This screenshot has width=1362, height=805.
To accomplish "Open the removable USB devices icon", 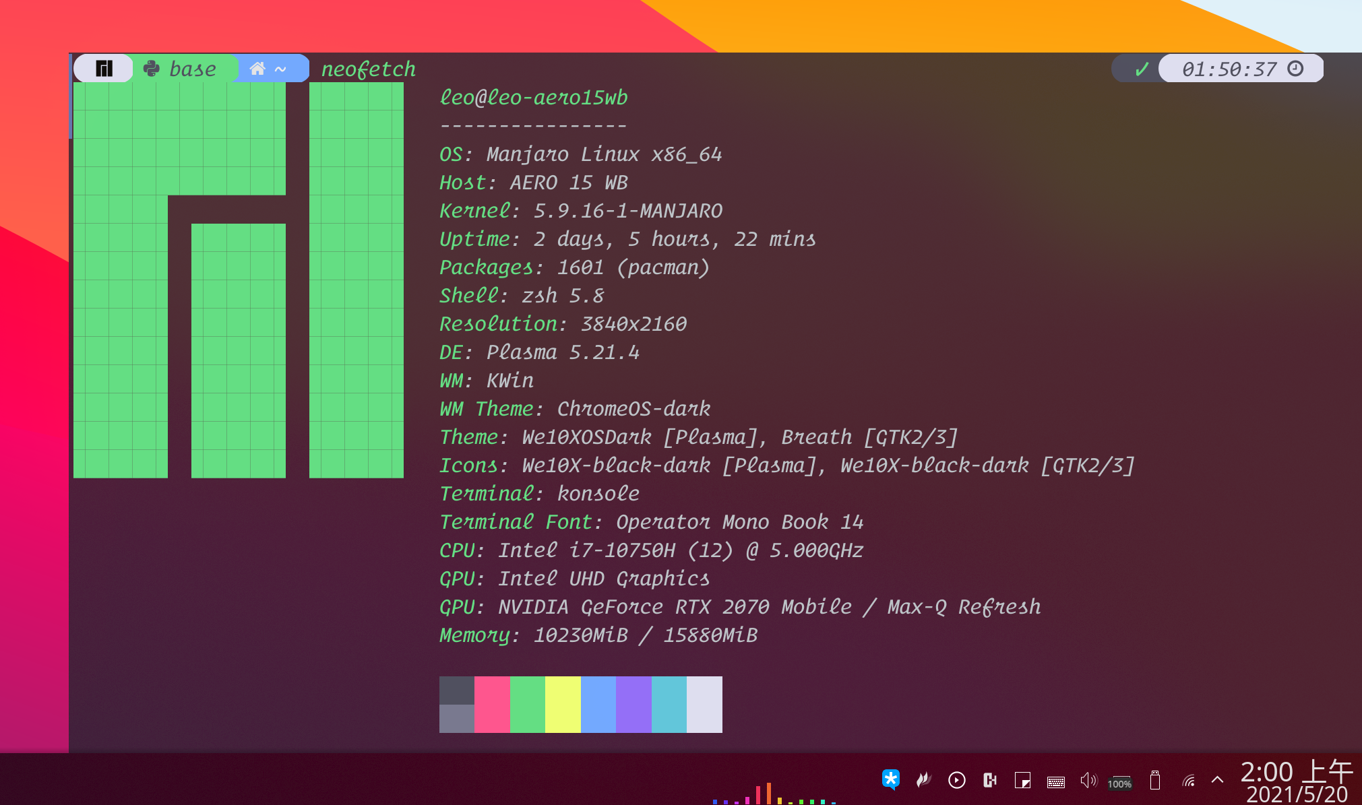I will [1154, 780].
